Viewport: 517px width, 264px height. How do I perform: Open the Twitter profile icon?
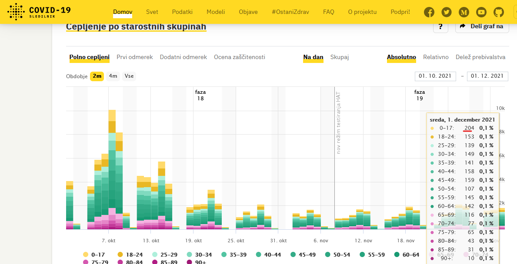(447, 12)
